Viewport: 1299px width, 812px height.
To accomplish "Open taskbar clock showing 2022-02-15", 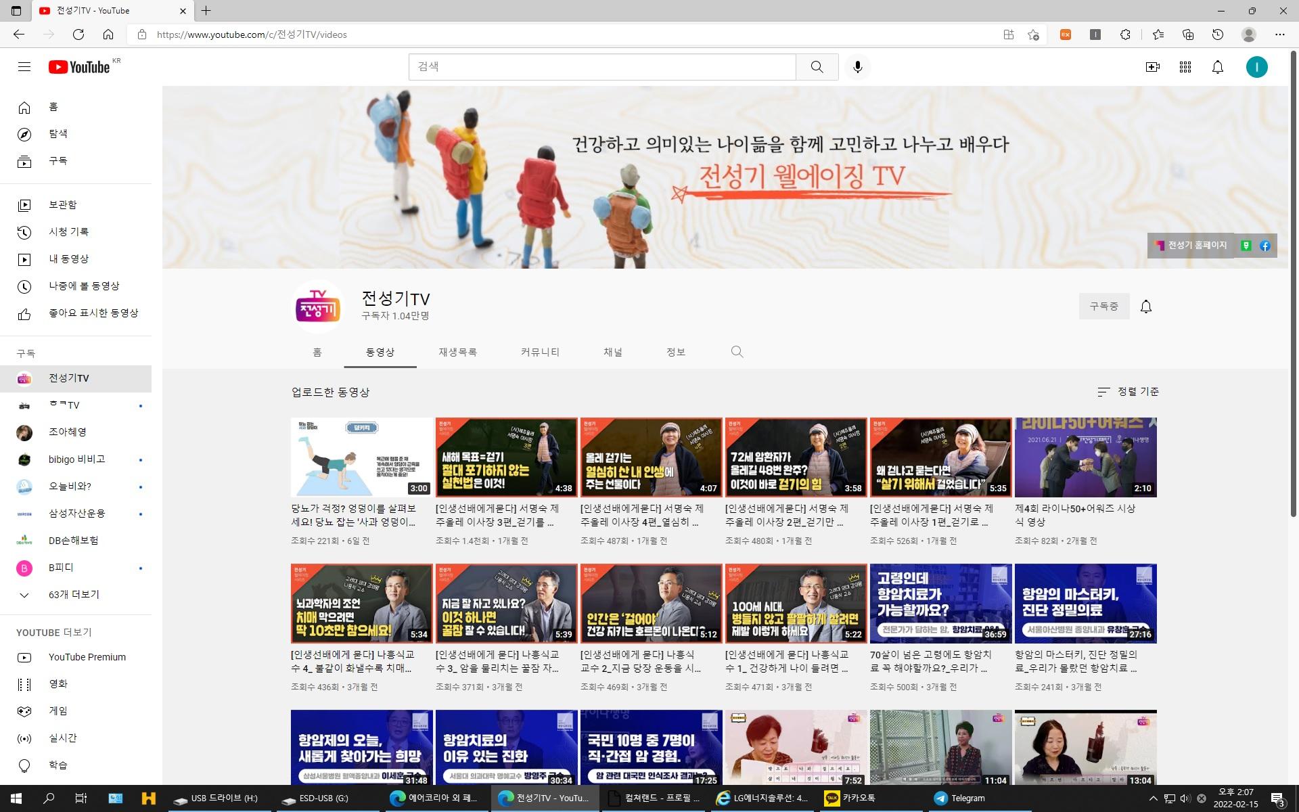I will coord(1235,798).
